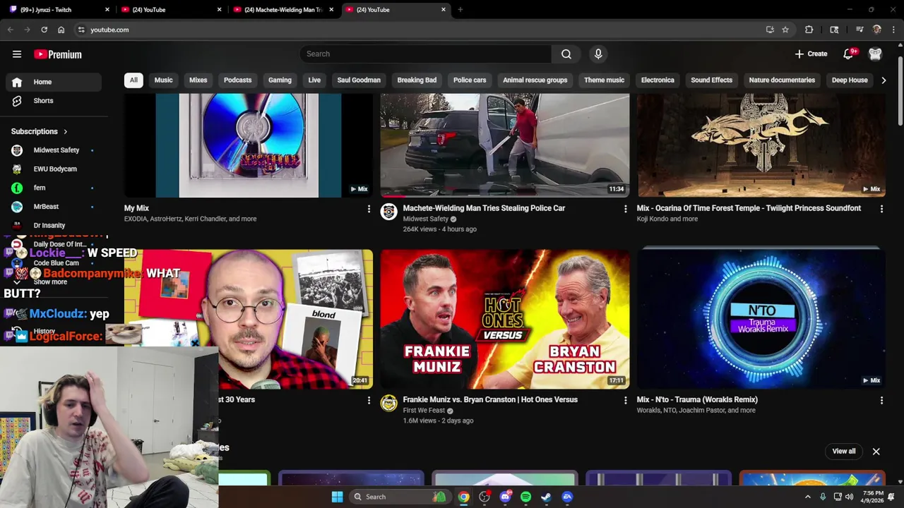Start voice search with the microphone icon

point(598,54)
